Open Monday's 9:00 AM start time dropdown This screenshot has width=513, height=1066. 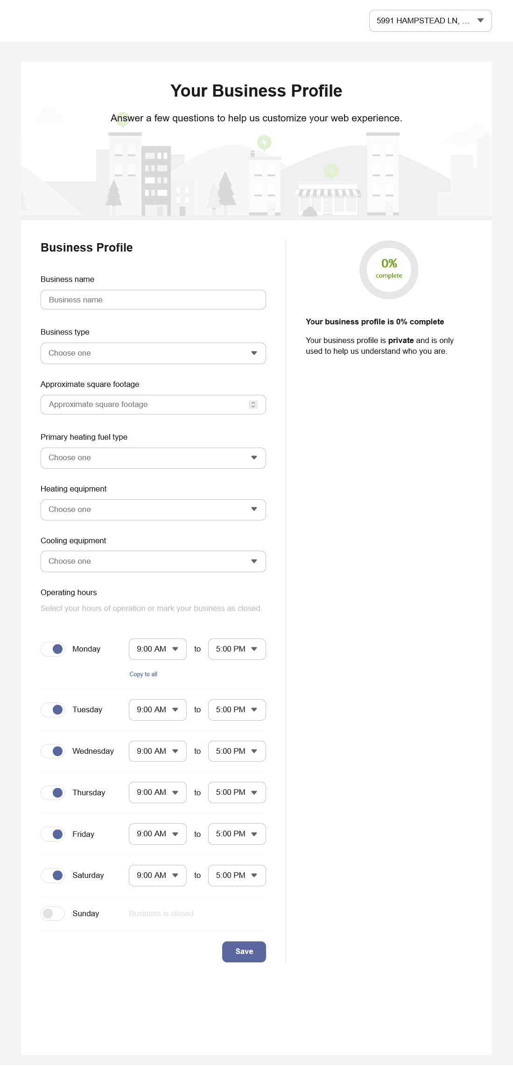[x=157, y=649]
